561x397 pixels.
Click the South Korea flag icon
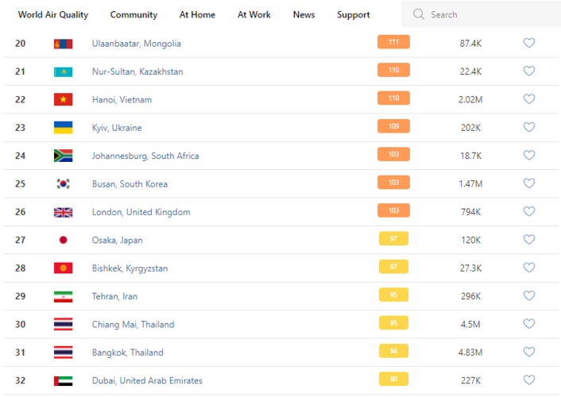tap(63, 183)
